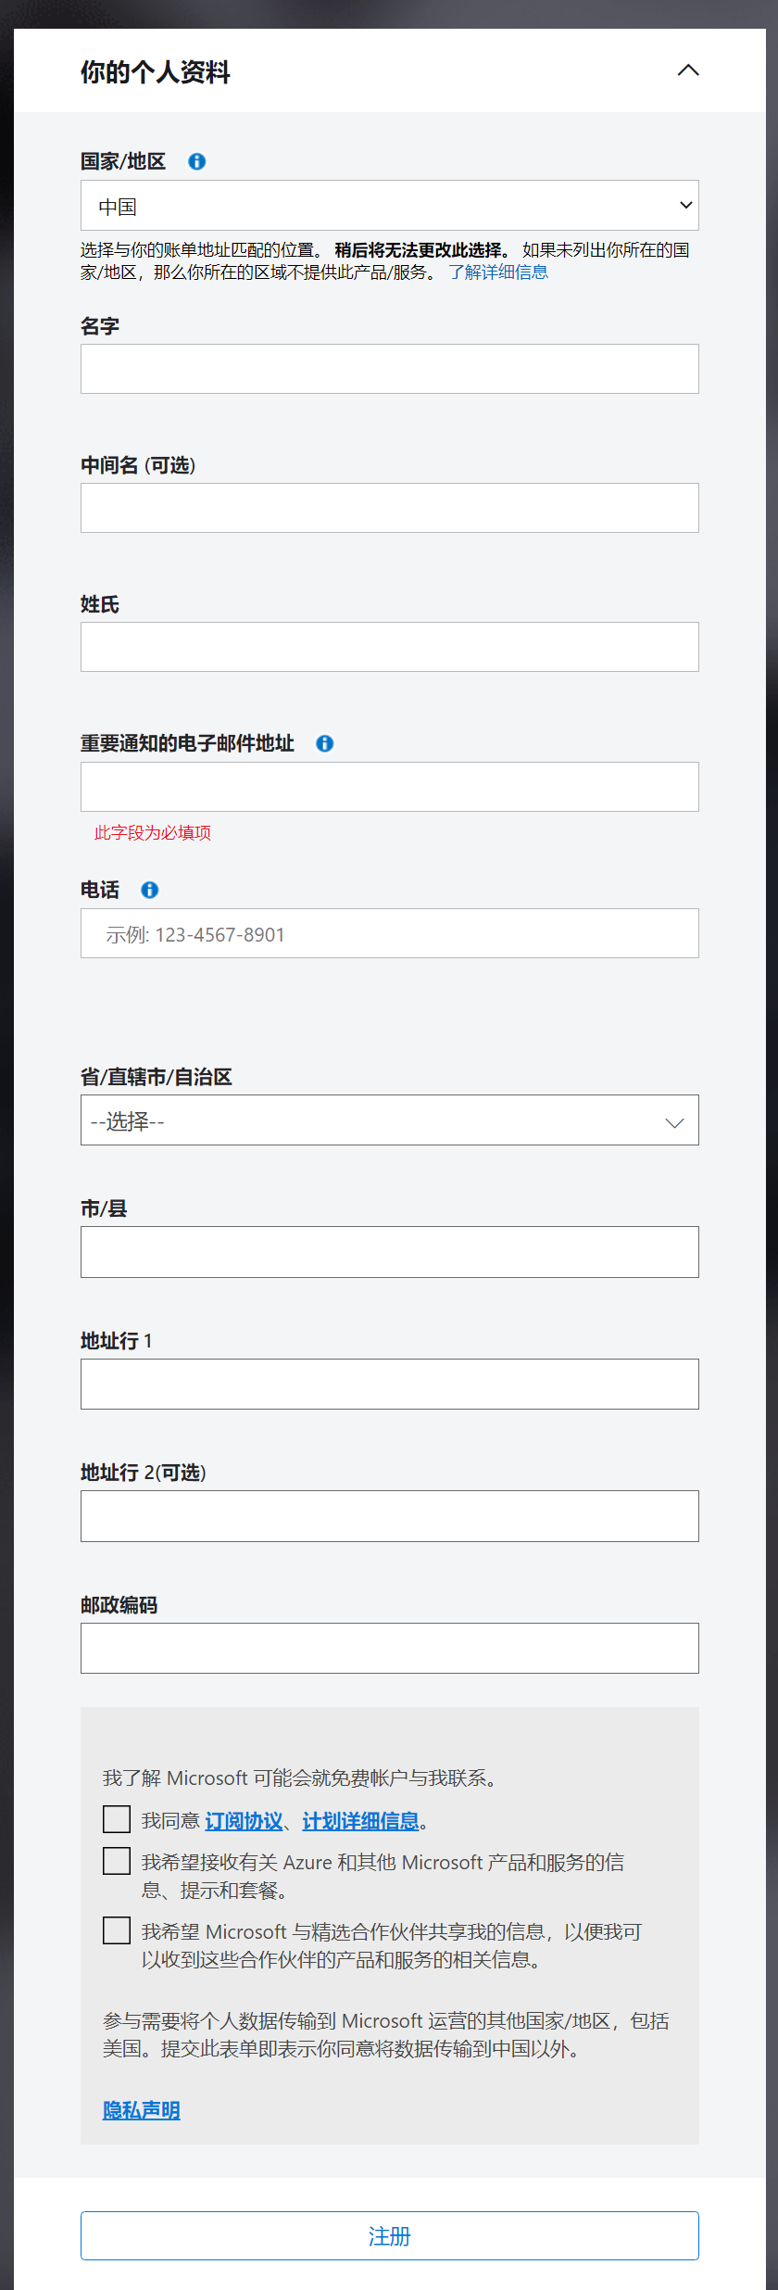This screenshot has height=2290, width=778.
Task: Click info icon next to 国家/地区
Action: click(196, 161)
